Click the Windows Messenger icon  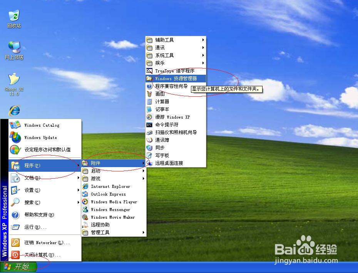[85, 209]
